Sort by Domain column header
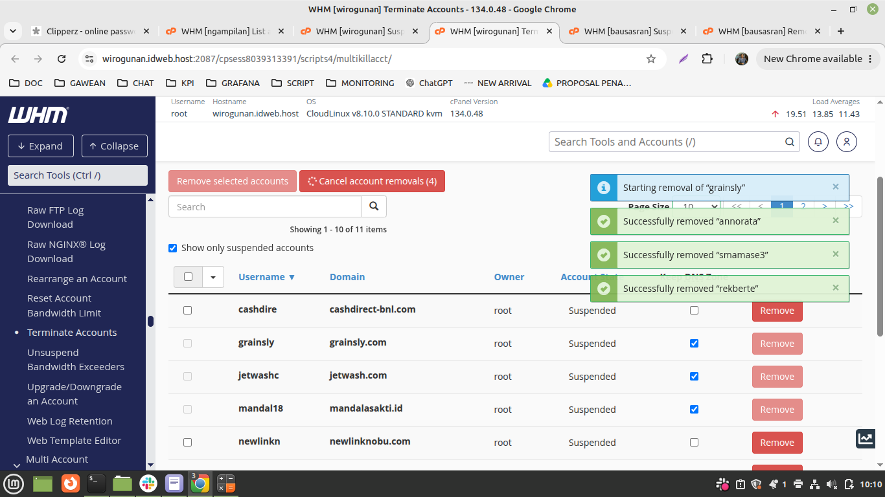The image size is (885, 497). [347, 276]
